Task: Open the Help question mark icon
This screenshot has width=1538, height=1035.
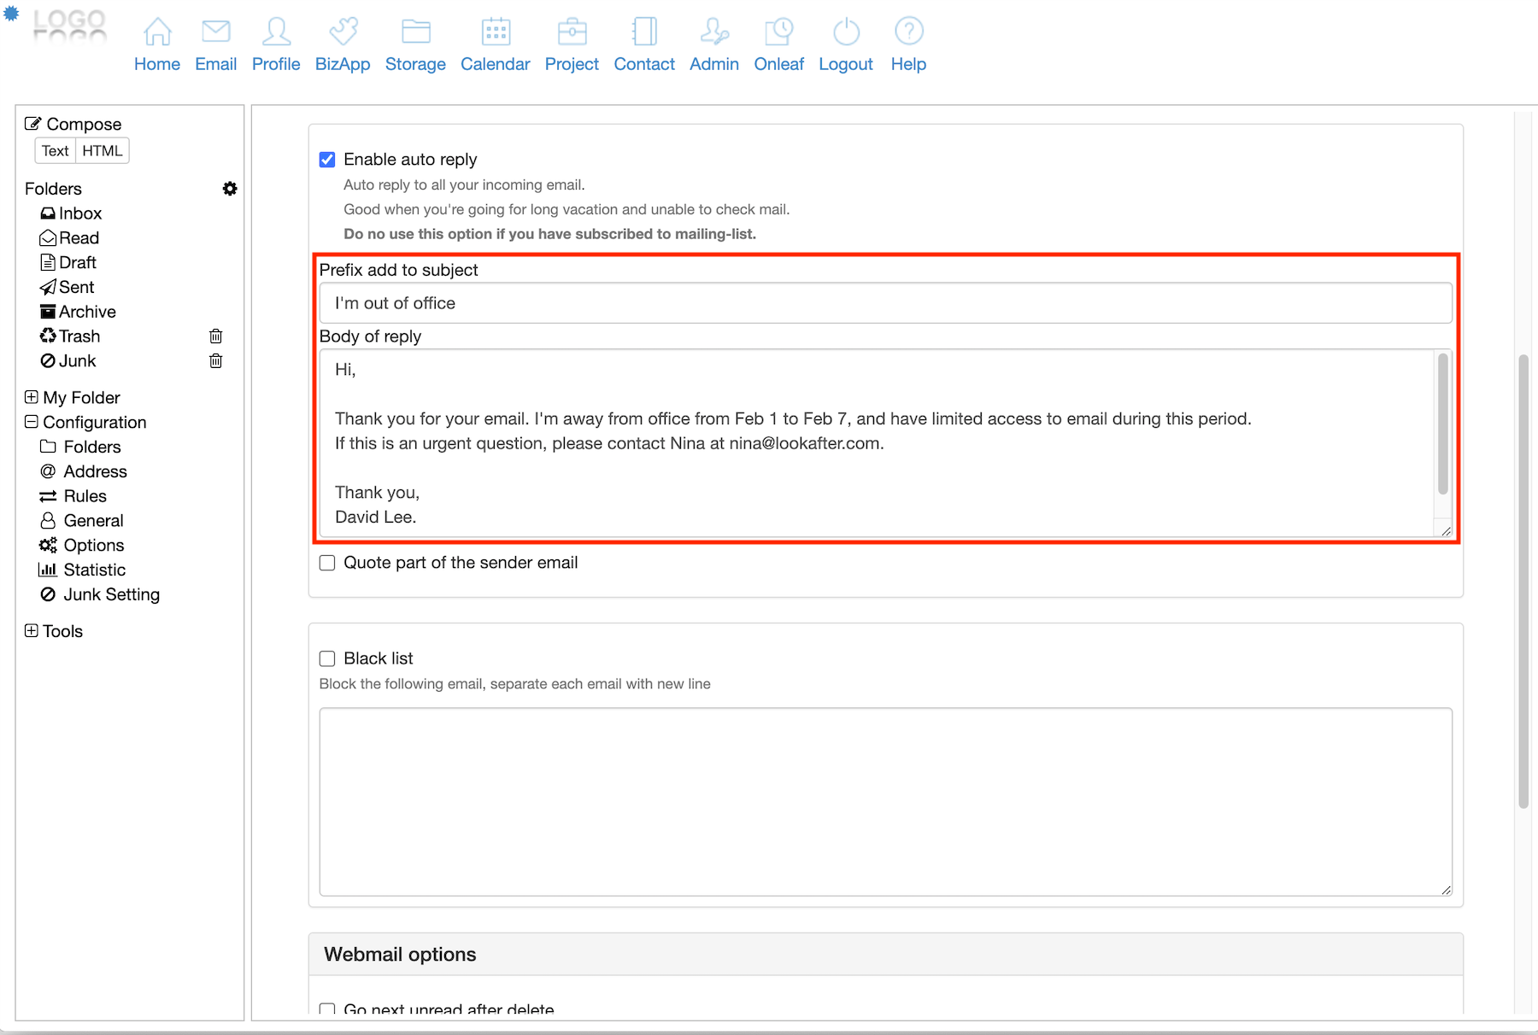Action: point(908,32)
